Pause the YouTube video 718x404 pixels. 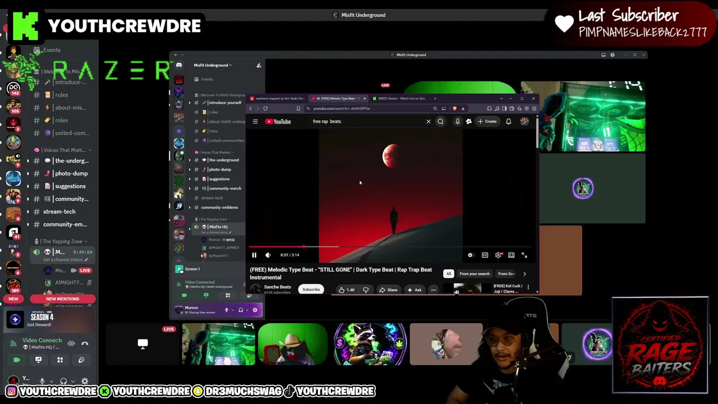tap(254, 255)
